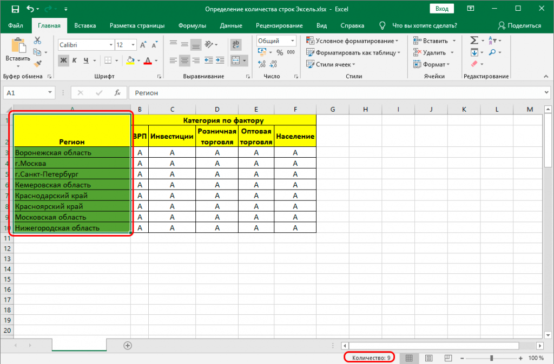This screenshot has height=364, width=554.
Task: Open Find and Select magnifier
Action: (x=492, y=52)
